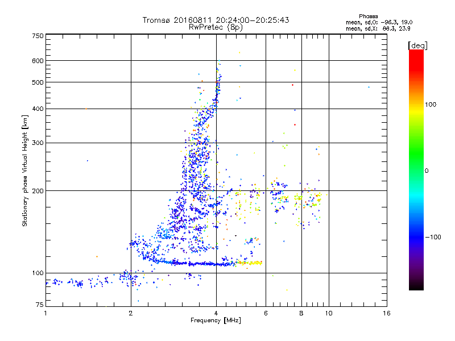Viewport: 455px width, 341px height.
Task: Click the '200' height axis tick label
Action: [x=38, y=191]
